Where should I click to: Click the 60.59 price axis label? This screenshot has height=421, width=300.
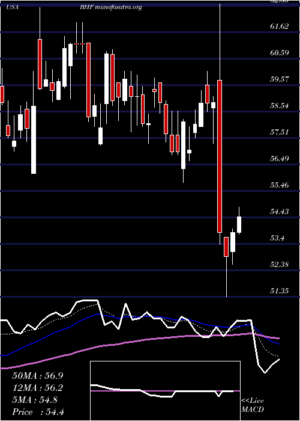280,53
